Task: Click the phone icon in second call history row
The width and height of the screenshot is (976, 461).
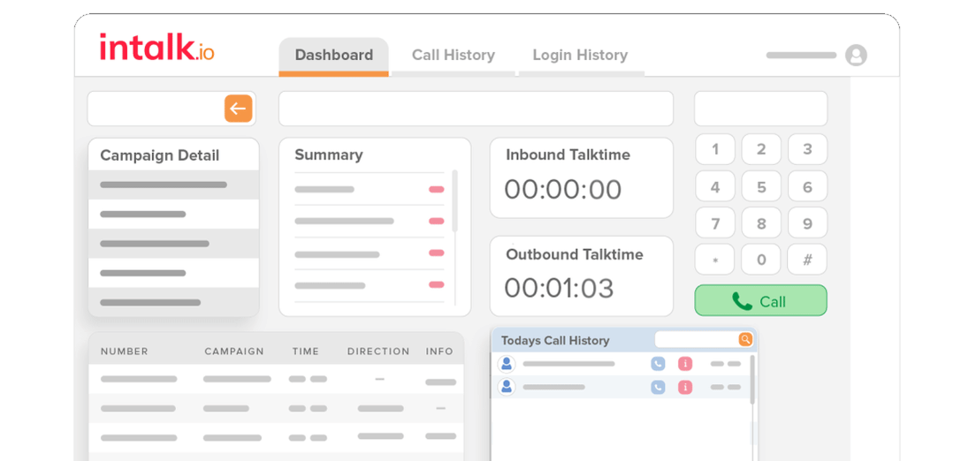Action: pos(658,387)
